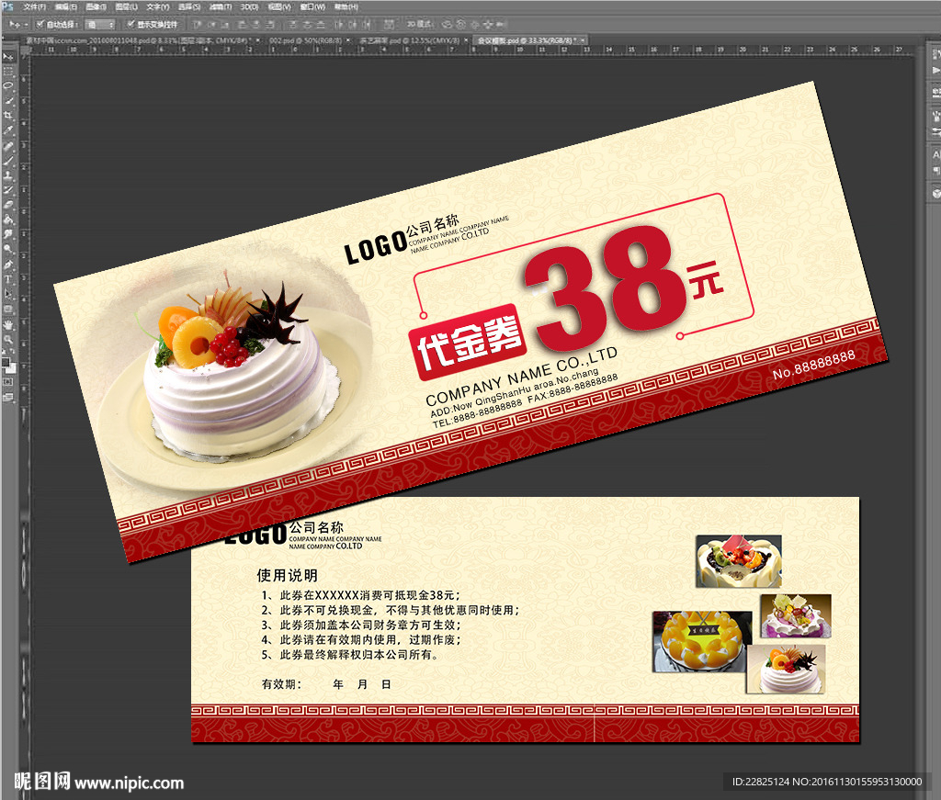The image size is (941, 800).
Task: Distribute right edges in options bar
Action: (368, 24)
